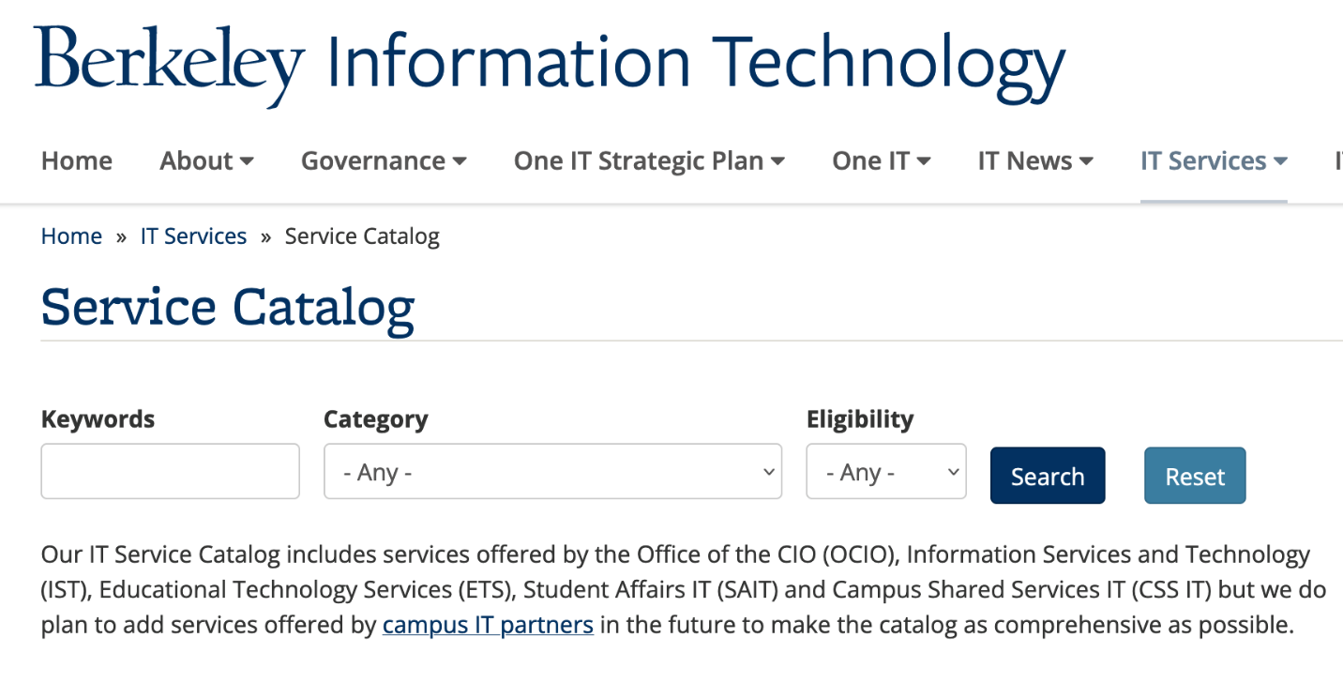
Task: Click the Service Catalog page heading
Action: [228, 307]
